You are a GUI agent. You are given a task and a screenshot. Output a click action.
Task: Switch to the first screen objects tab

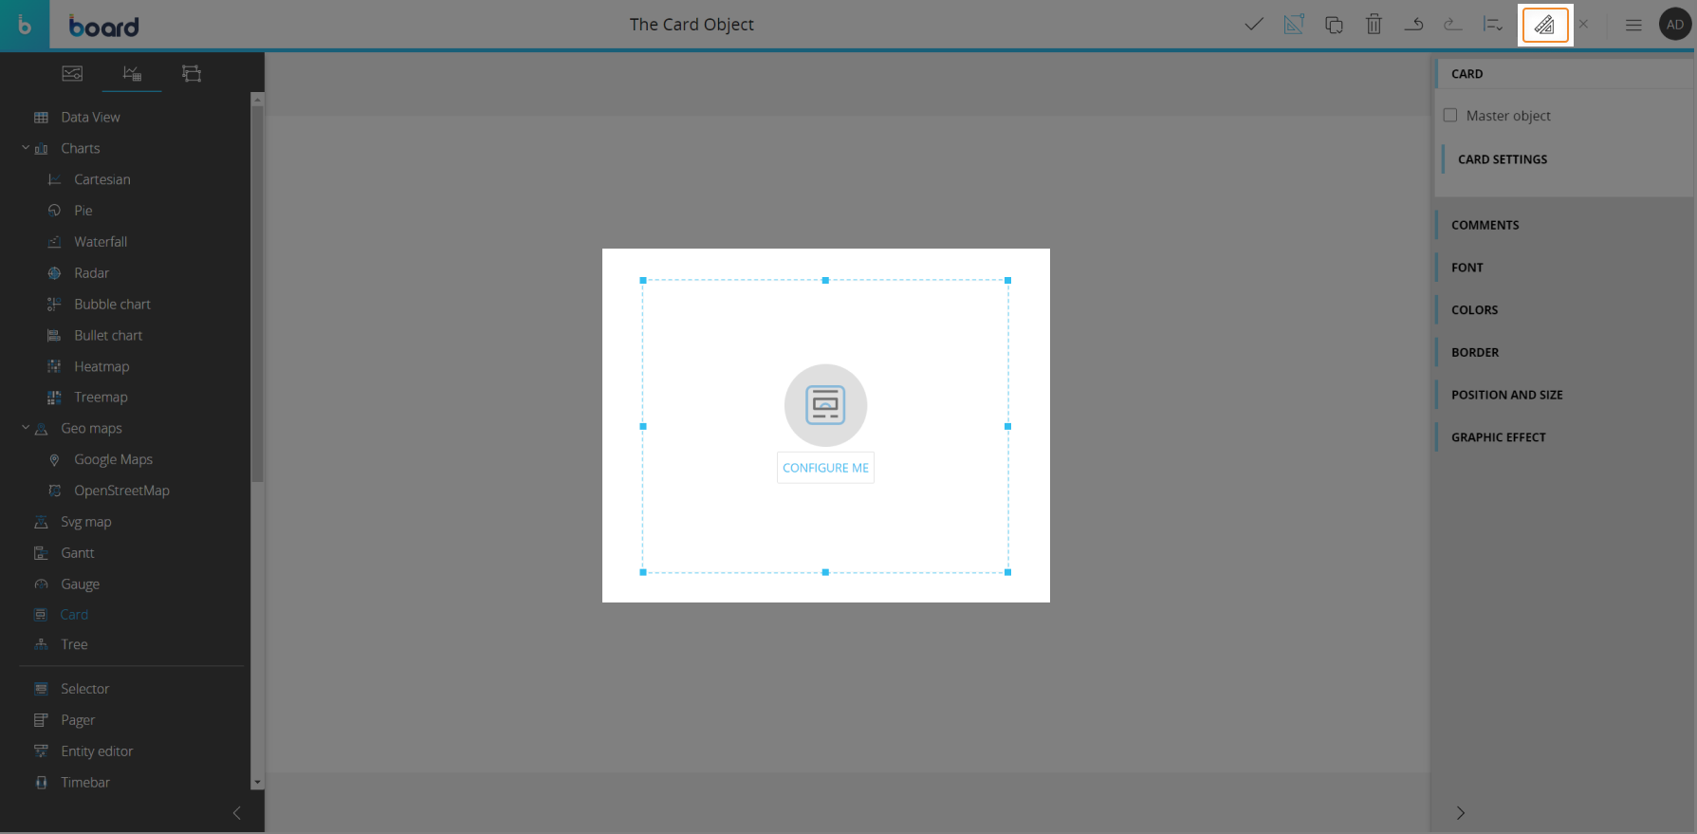[72, 74]
